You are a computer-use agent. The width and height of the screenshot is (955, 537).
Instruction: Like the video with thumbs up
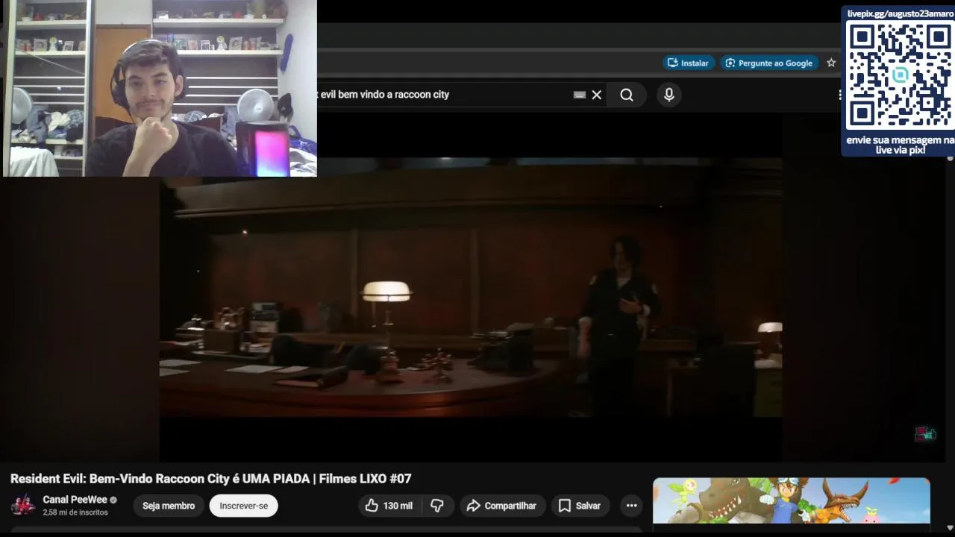tap(389, 506)
